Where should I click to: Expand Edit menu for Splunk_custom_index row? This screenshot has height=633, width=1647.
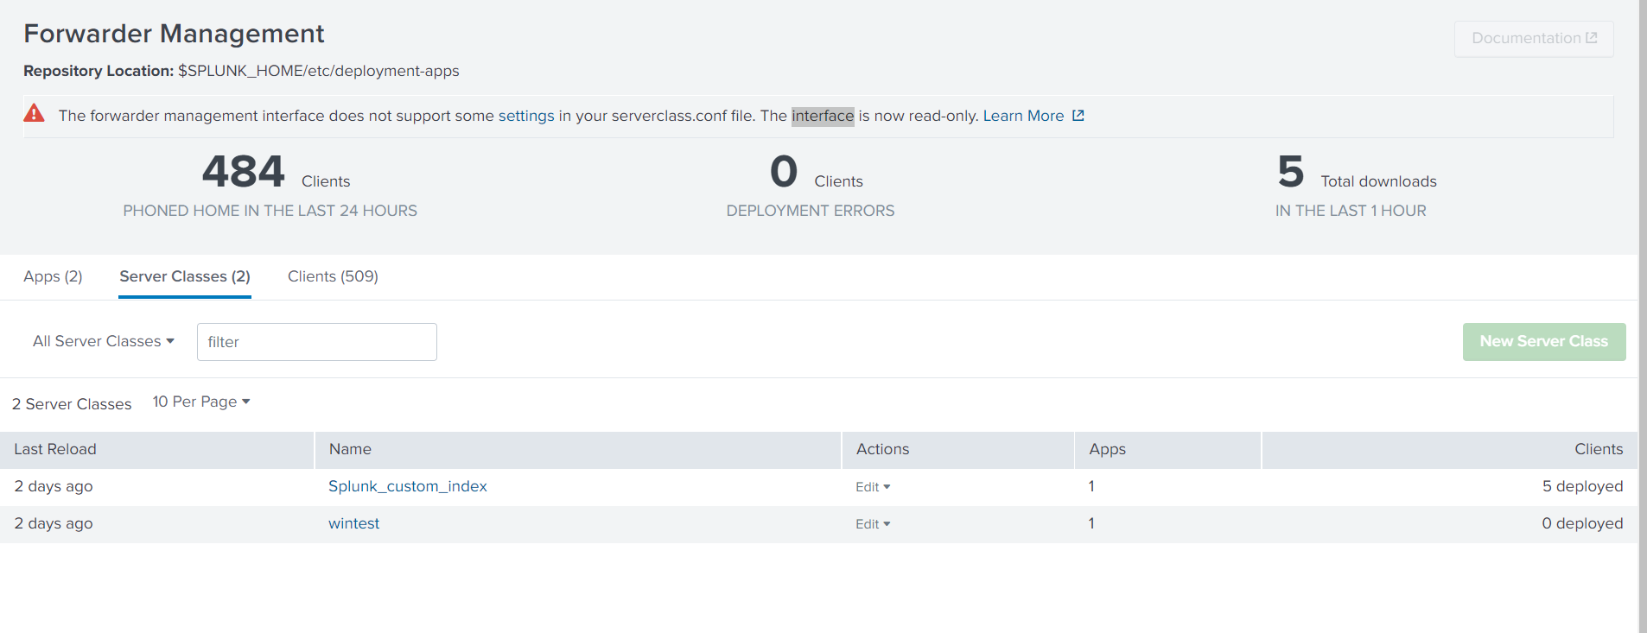tap(873, 487)
